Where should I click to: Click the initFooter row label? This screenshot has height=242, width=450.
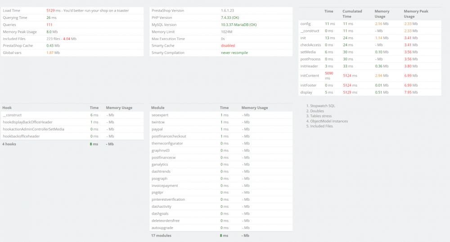point(308,85)
